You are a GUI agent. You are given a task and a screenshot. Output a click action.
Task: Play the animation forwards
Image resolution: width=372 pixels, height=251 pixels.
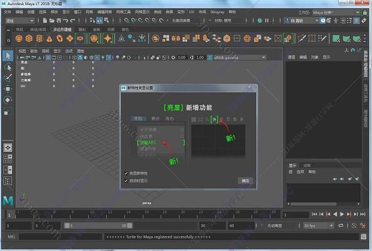click(342, 214)
